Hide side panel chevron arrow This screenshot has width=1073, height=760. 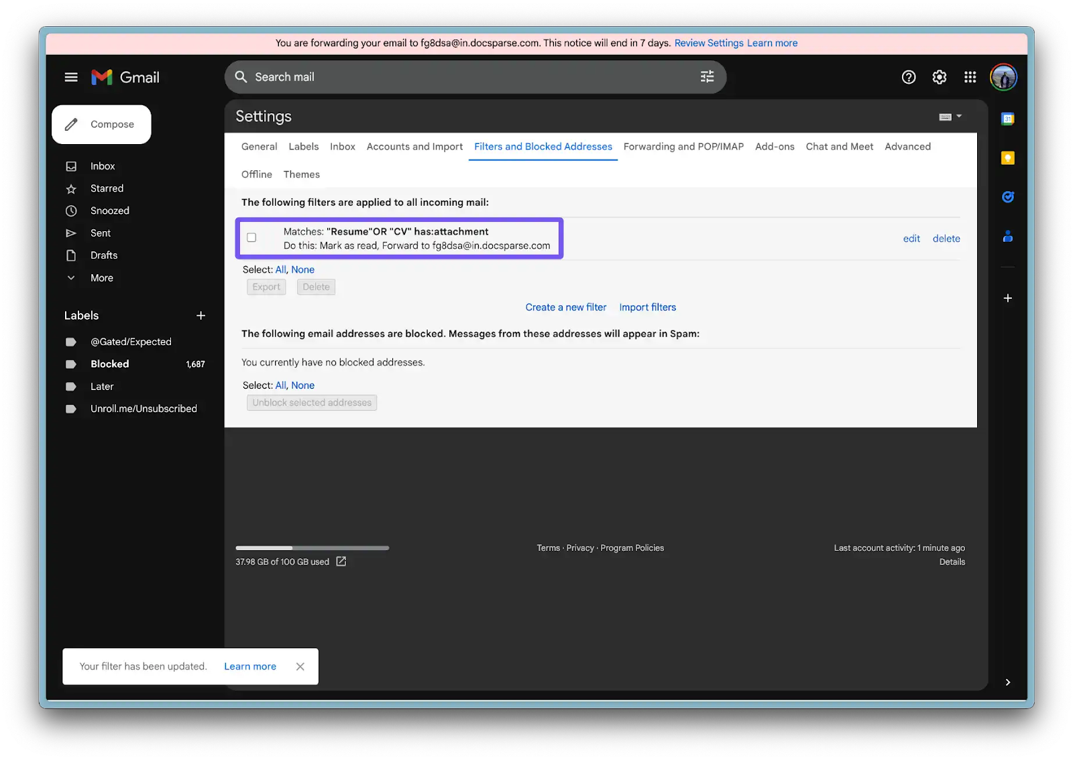click(1007, 682)
